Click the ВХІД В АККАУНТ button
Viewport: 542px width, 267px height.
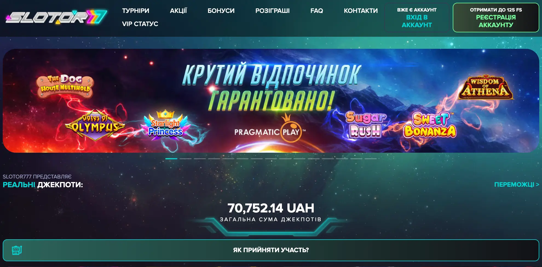click(x=417, y=18)
